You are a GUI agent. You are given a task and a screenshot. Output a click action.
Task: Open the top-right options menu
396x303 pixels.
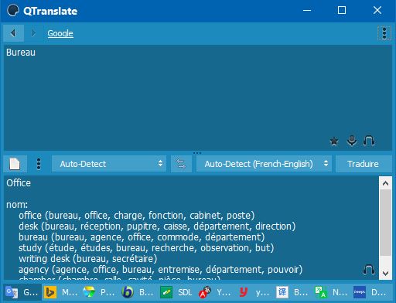pyautogui.click(x=384, y=33)
